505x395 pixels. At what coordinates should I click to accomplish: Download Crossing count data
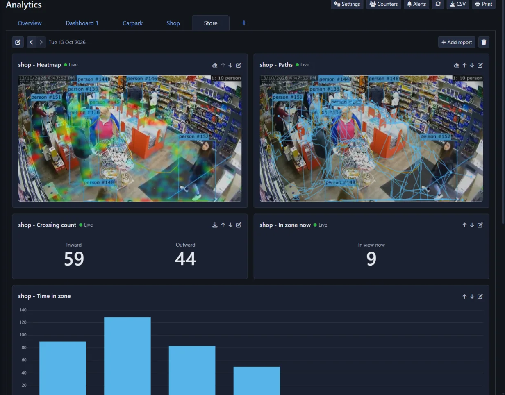[215, 225]
